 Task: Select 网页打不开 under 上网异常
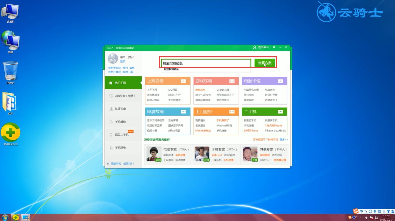pyautogui.click(x=174, y=95)
